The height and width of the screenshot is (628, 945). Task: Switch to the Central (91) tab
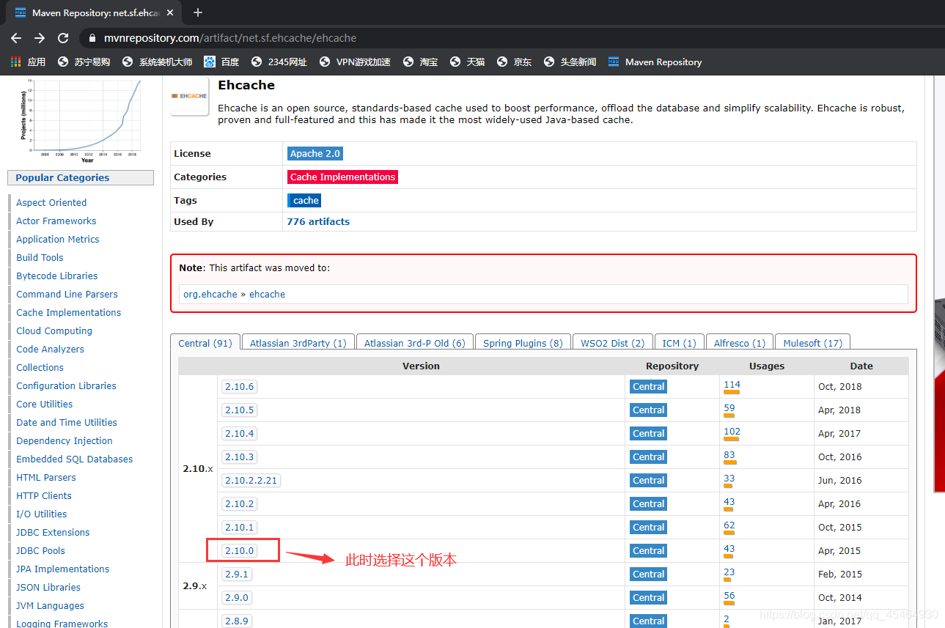205,343
